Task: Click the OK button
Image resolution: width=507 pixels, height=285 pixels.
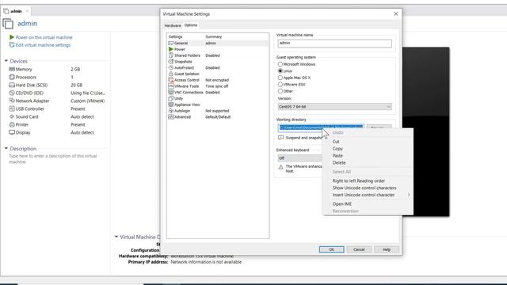Action: click(331, 249)
